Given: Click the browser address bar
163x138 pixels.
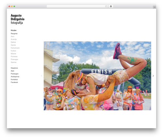Looking at the screenshot, I should coord(77,7).
